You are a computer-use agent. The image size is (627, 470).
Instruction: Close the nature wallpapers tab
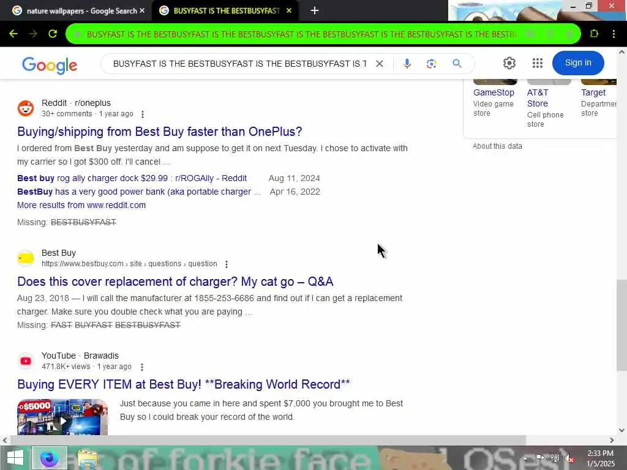(x=142, y=11)
